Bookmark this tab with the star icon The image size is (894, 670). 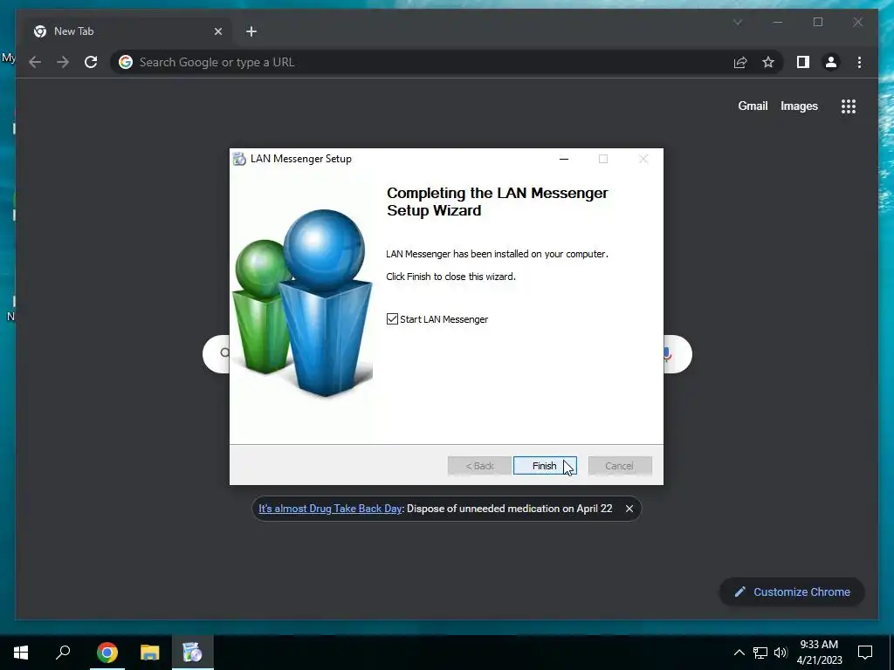(768, 62)
